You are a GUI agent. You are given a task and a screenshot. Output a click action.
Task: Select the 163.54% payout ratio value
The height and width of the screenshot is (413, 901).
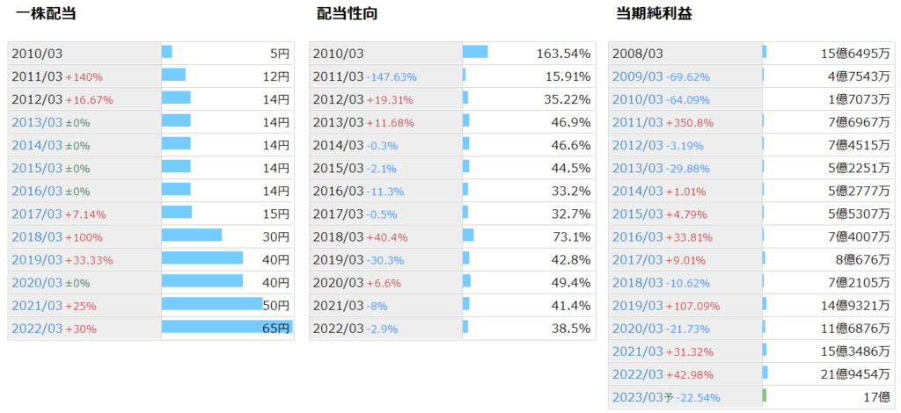tap(564, 54)
